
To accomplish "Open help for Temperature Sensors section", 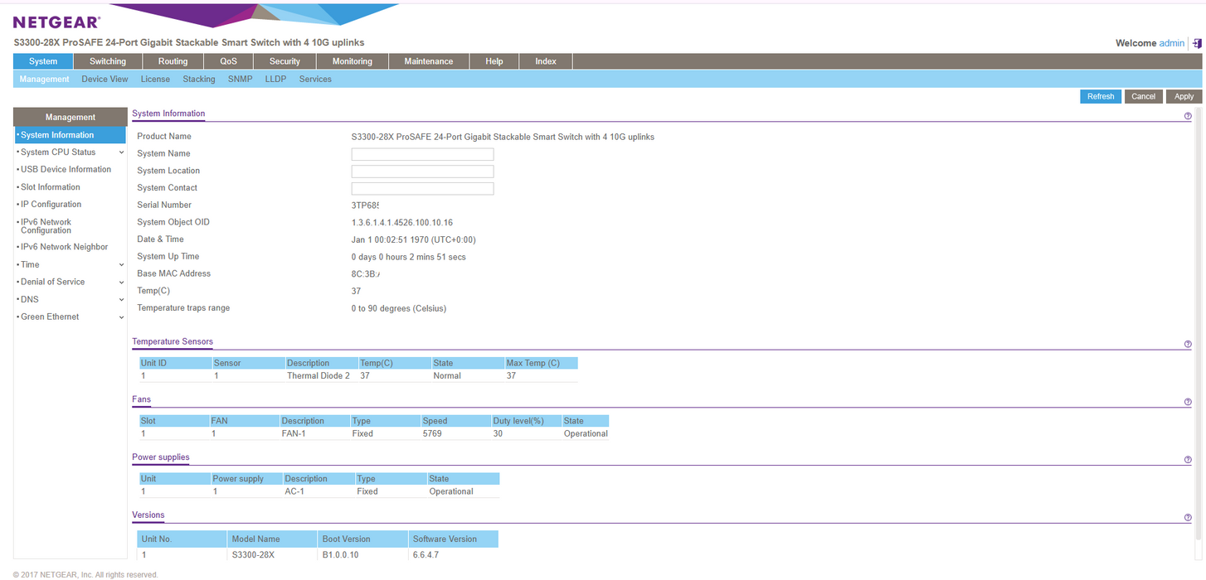I will click(1188, 345).
